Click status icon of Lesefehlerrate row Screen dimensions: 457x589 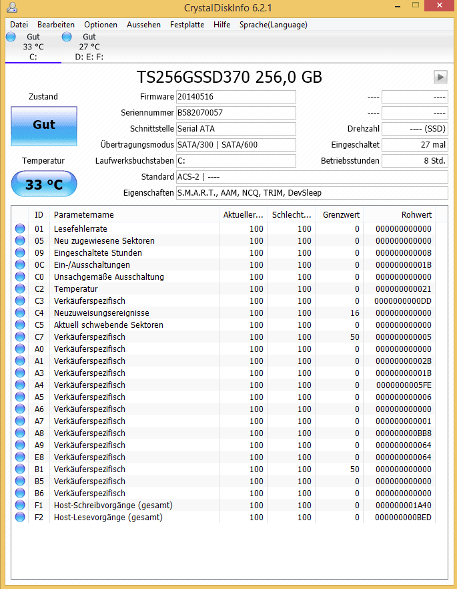click(20, 229)
